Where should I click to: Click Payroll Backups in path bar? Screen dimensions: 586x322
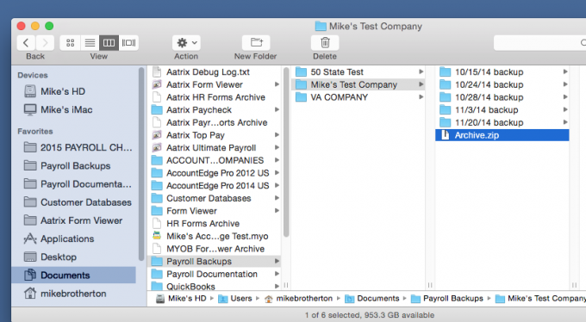[x=447, y=299]
